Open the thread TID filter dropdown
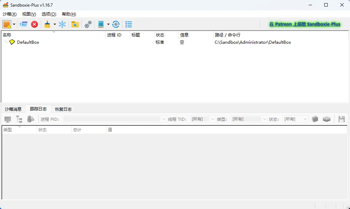The image size is (350, 209). (213, 119)
